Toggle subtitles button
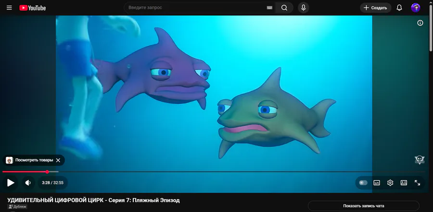The image size is (433, 212). coord(377,183)
